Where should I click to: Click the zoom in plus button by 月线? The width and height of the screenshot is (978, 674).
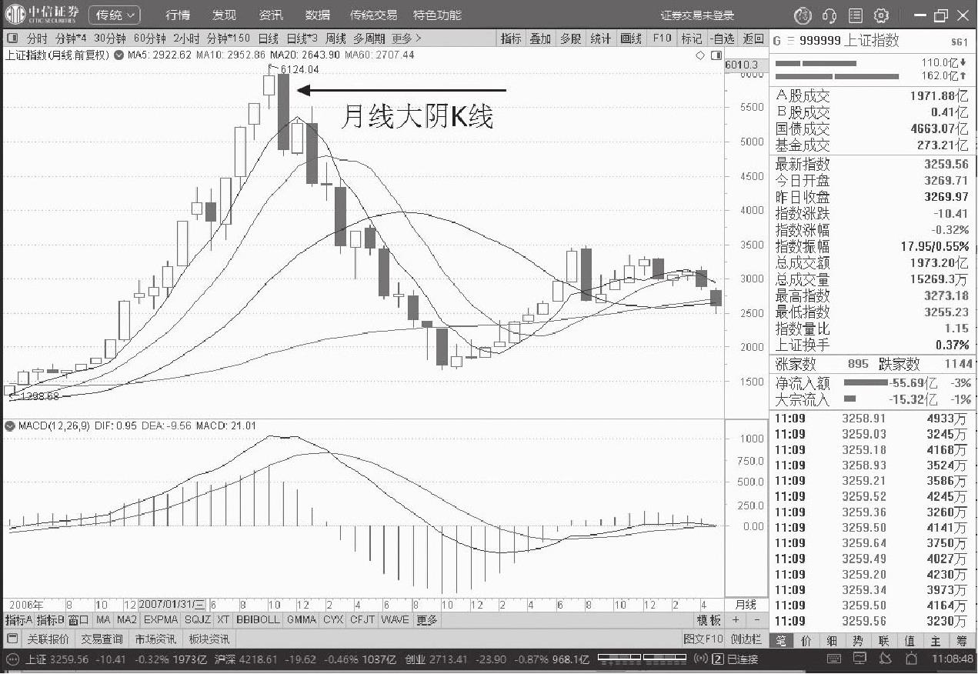[x=736, y=620]
